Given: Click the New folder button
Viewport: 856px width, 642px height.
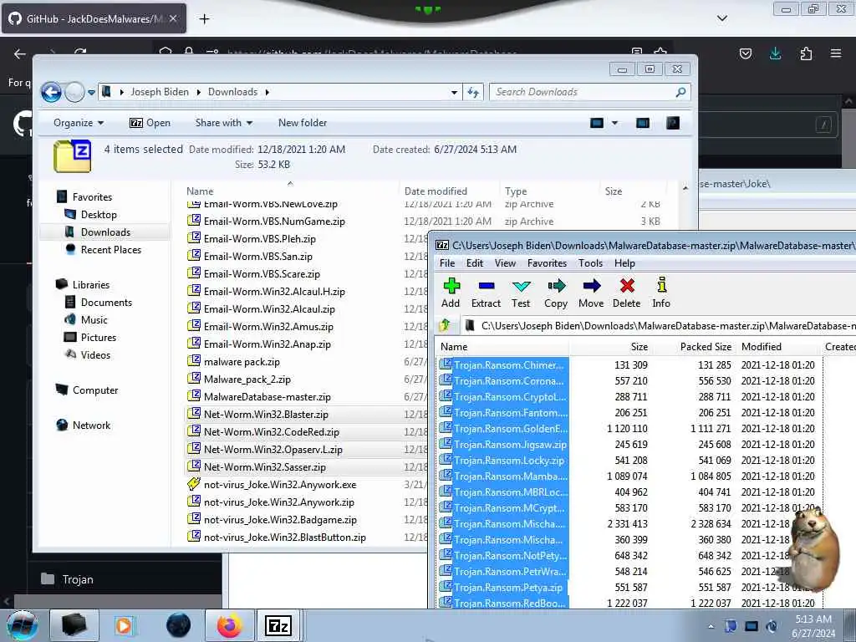Looking at the screenshot, I should pos(303,123).
